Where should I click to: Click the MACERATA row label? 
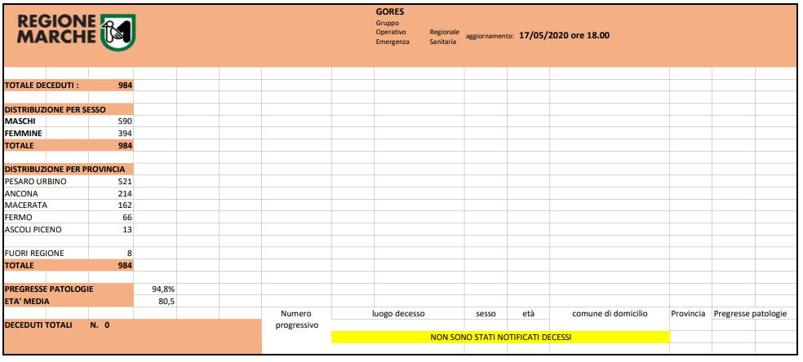click(x=25, y=205)
